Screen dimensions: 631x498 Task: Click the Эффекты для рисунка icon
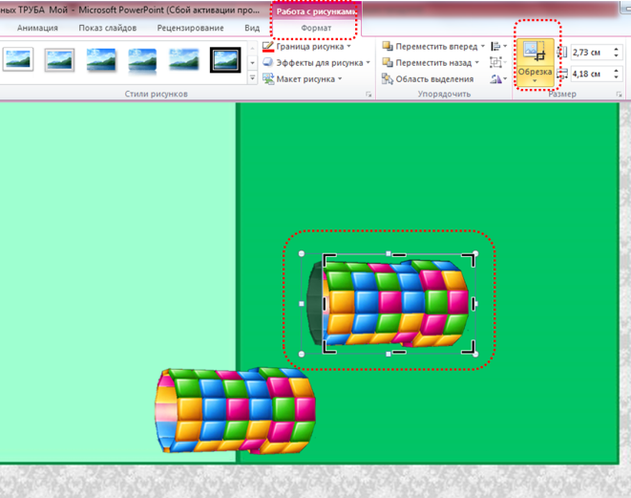(268, 62)
